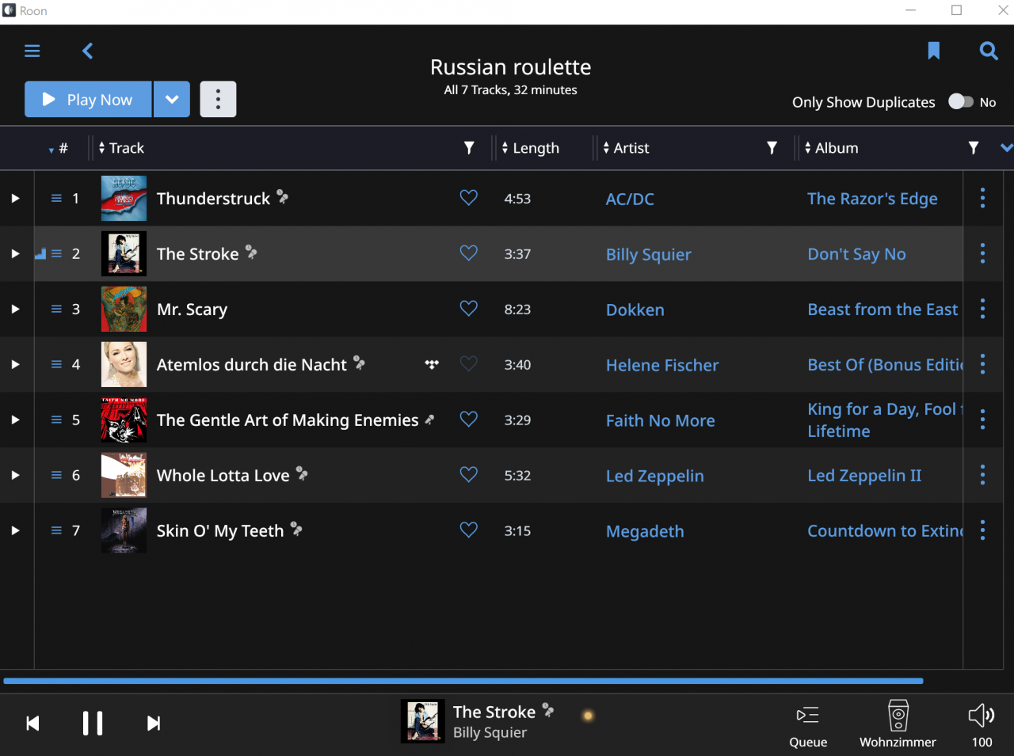Click the TIDAL icon on Atemlos row
1014x756 pixels.
tap(432, 364)
